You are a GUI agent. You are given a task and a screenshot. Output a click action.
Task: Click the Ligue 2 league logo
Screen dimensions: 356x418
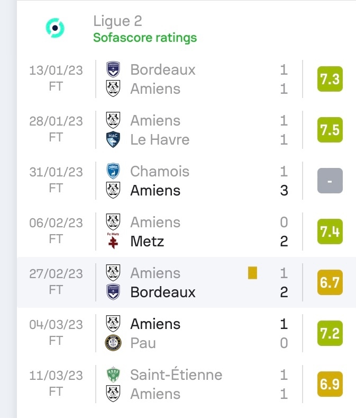pyautogui.click(x=55, y=28)
